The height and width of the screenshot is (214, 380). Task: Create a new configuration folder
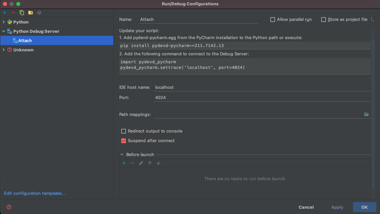(30, 13)
